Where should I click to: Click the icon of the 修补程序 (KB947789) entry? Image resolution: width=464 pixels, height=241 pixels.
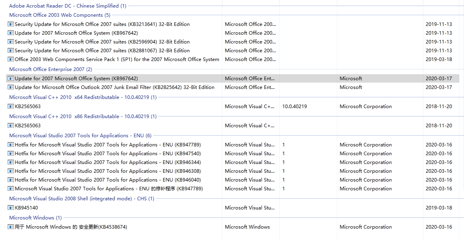pyautogui.click(x=11, y=189)
